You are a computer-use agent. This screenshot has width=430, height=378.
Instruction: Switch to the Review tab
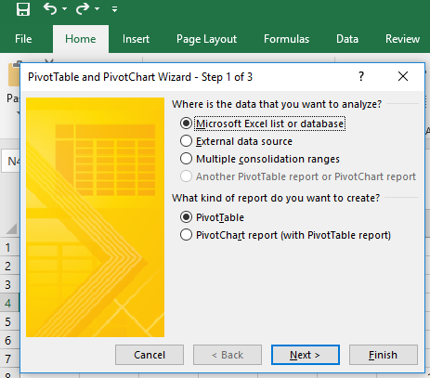[402, 39]
